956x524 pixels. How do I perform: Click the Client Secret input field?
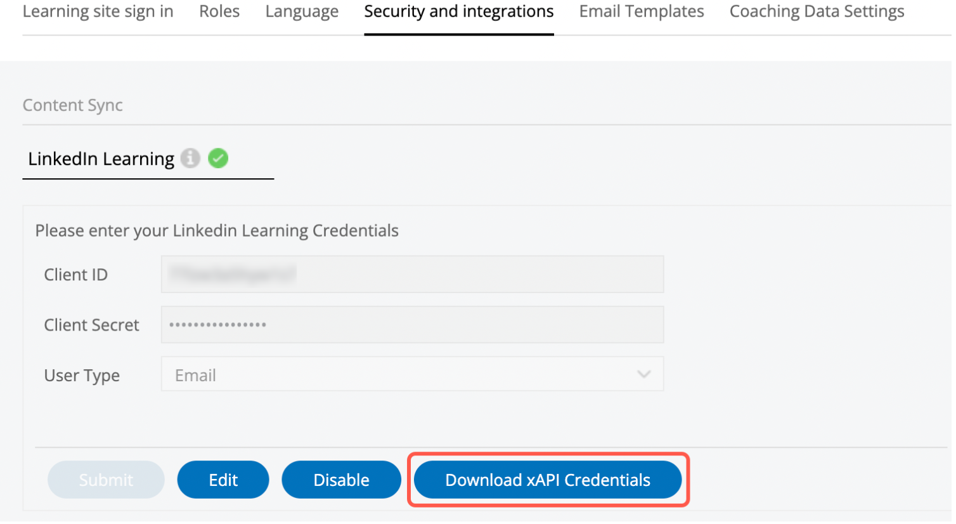[x=412, y=324]
